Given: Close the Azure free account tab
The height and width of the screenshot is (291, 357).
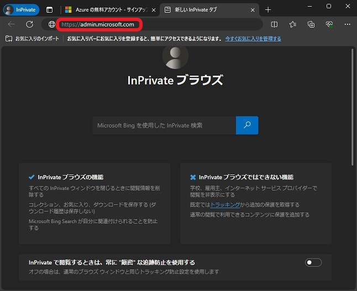Looking at the screenshot, I should pyautogui.click(x=154, y=10).
